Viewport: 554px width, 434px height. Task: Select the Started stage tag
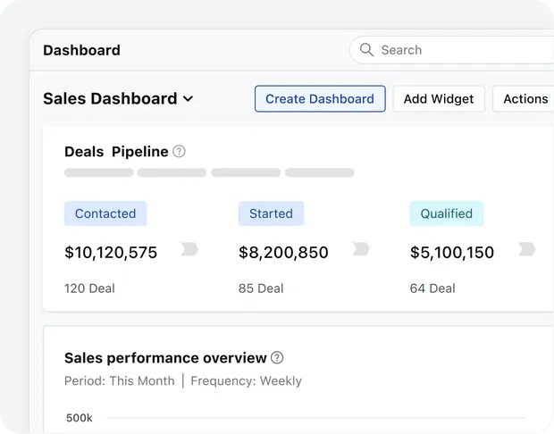[x=271, y=213]
